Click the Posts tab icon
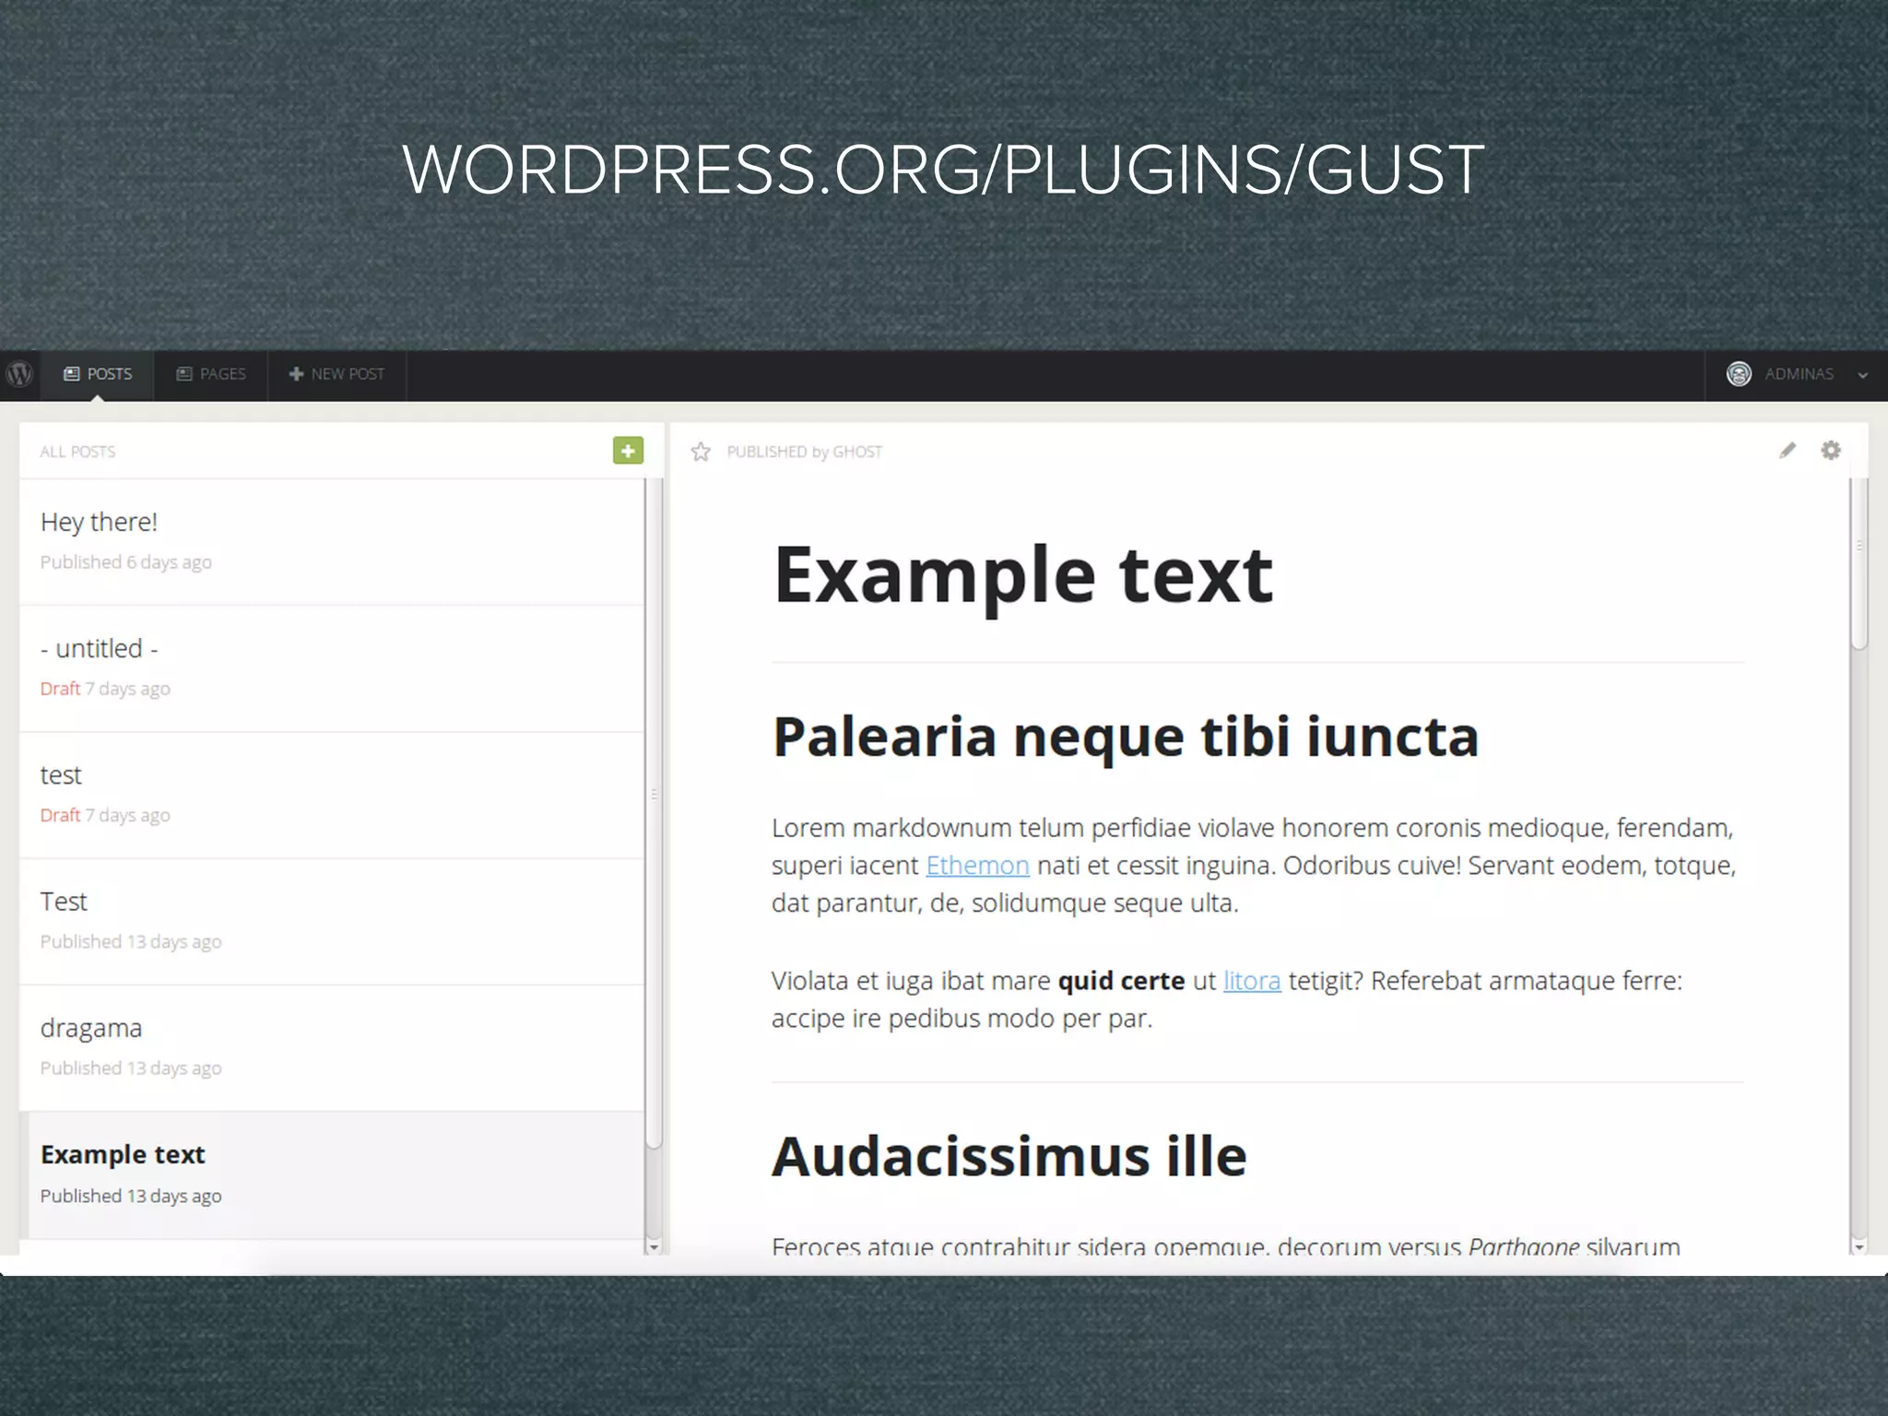This screenshot has height=1416, width=1888. (71, 374)
